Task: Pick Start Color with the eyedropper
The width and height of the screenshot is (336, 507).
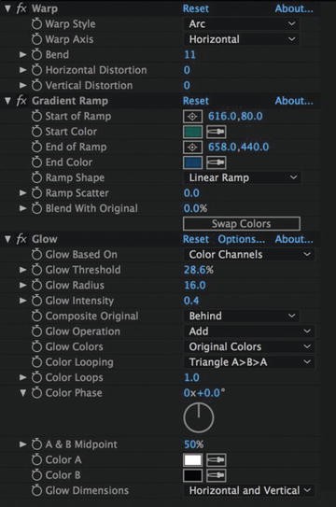Action: (217, 132)
